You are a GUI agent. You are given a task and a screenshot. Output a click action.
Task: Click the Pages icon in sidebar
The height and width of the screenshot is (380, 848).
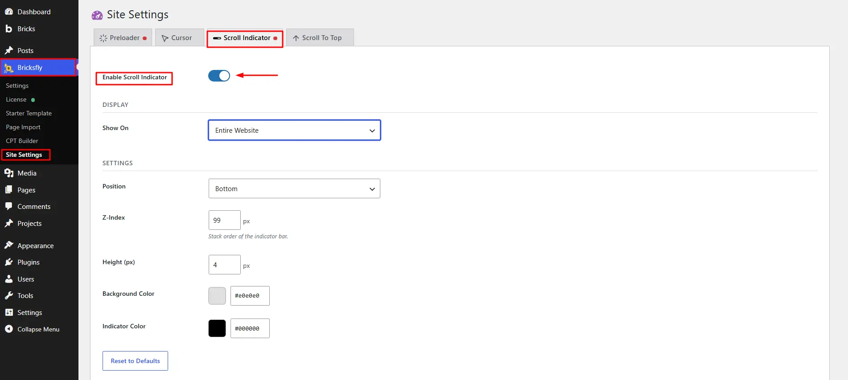coord(9,190)
